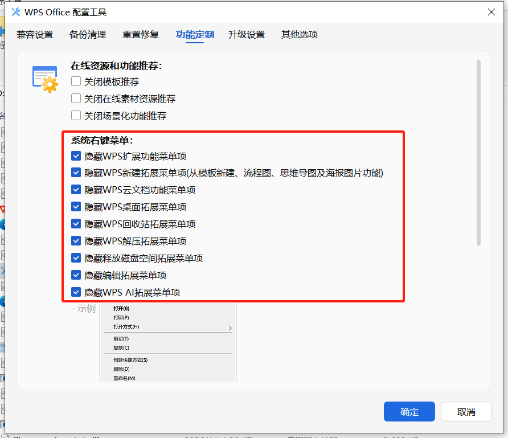This screenshot has height=438, width=508.
Task: Click the settings window gear icon
Action: [x=46, y=79]
